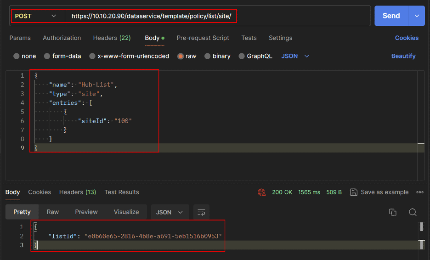Select the form-data radio option

(x=47, y=56)
